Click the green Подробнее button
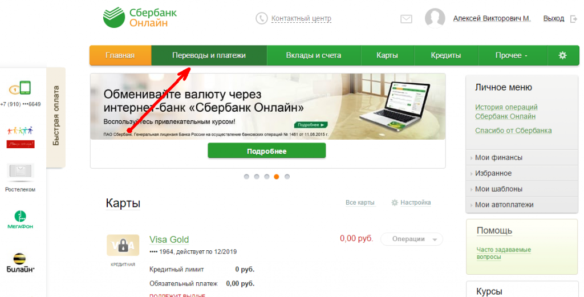584x297 pixels. [267, 151]
